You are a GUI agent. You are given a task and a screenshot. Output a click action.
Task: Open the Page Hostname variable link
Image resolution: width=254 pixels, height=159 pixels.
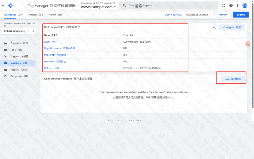click(x=59, y=48)
